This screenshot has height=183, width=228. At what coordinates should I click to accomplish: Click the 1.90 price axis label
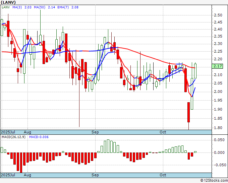[218, 109]
